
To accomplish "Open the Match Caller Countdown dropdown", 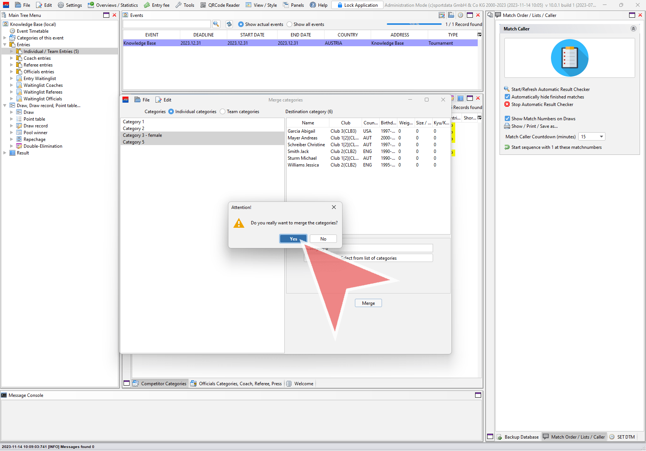I will point(601,137).
